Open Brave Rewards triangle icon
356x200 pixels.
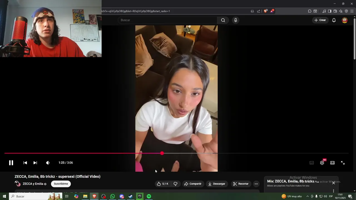[272, 11]
